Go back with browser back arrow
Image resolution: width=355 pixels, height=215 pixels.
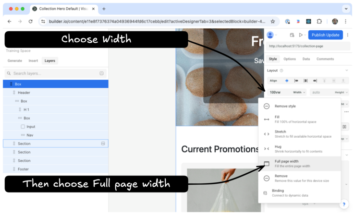click(9, 22)
